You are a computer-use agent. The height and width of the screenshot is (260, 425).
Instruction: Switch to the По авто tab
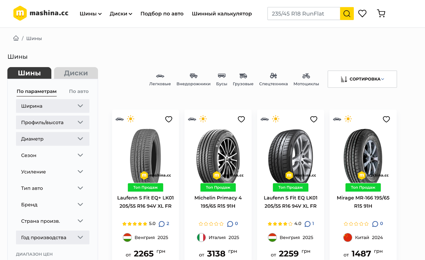click(79, 91)
